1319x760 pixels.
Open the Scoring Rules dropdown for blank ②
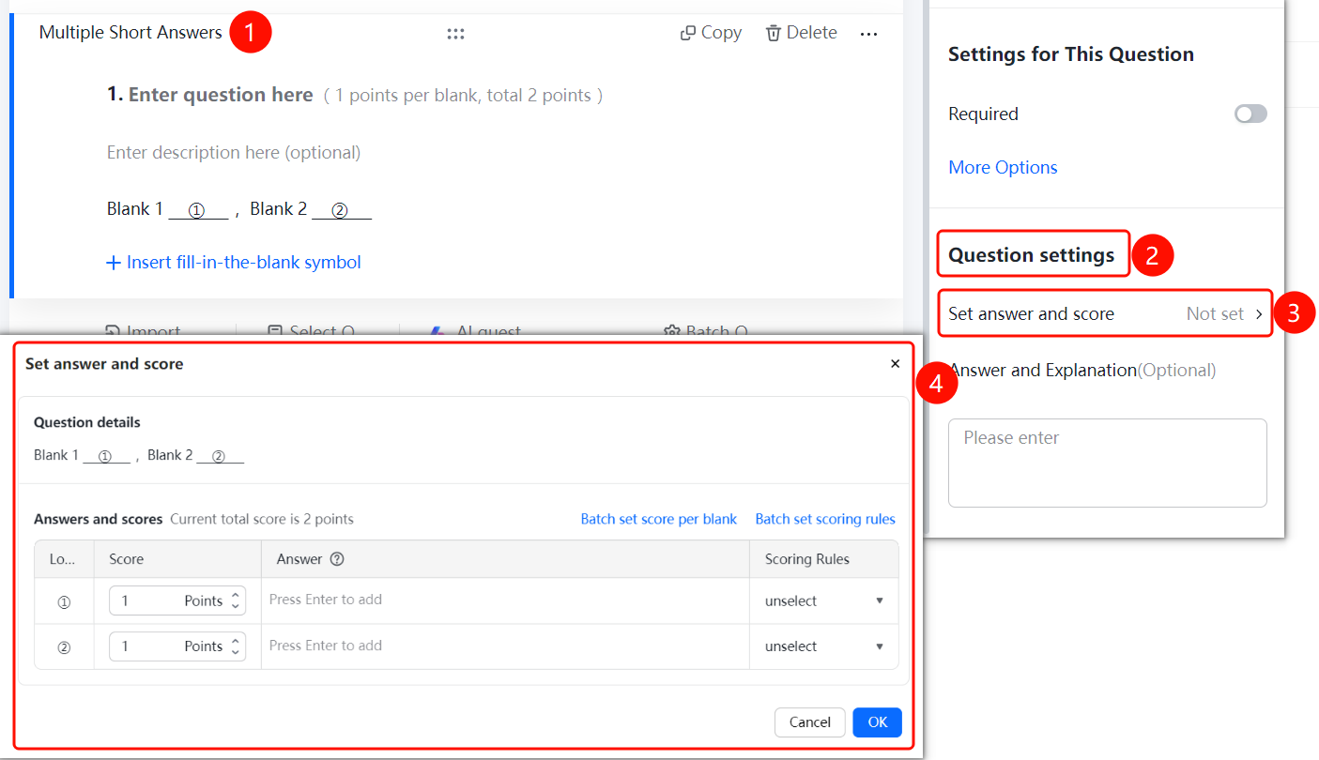[824, 646]
